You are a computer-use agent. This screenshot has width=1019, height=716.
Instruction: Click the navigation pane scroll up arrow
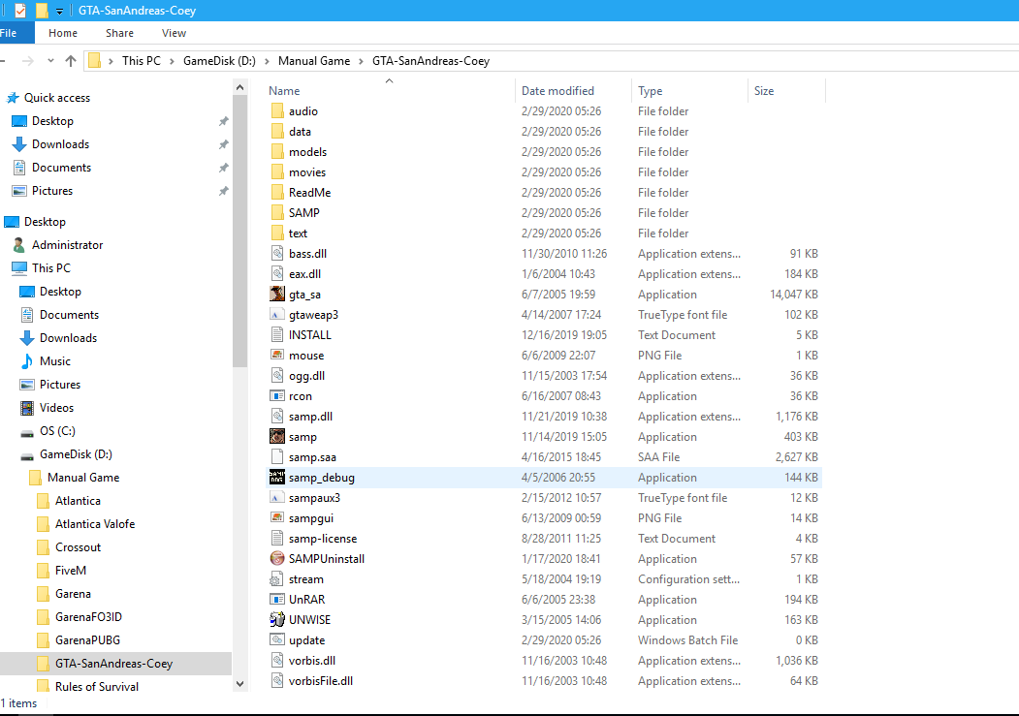click(x=239, y=87)
